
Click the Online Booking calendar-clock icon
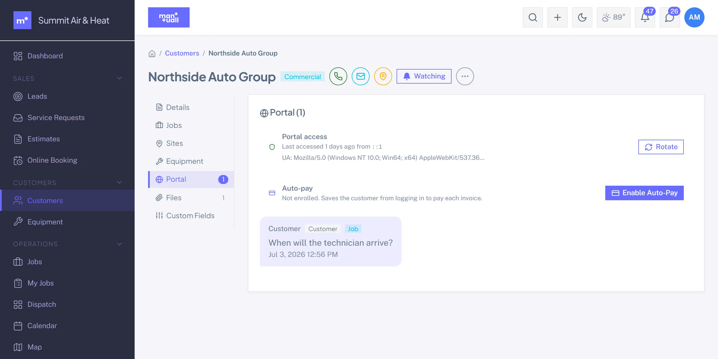click(18, 160)
